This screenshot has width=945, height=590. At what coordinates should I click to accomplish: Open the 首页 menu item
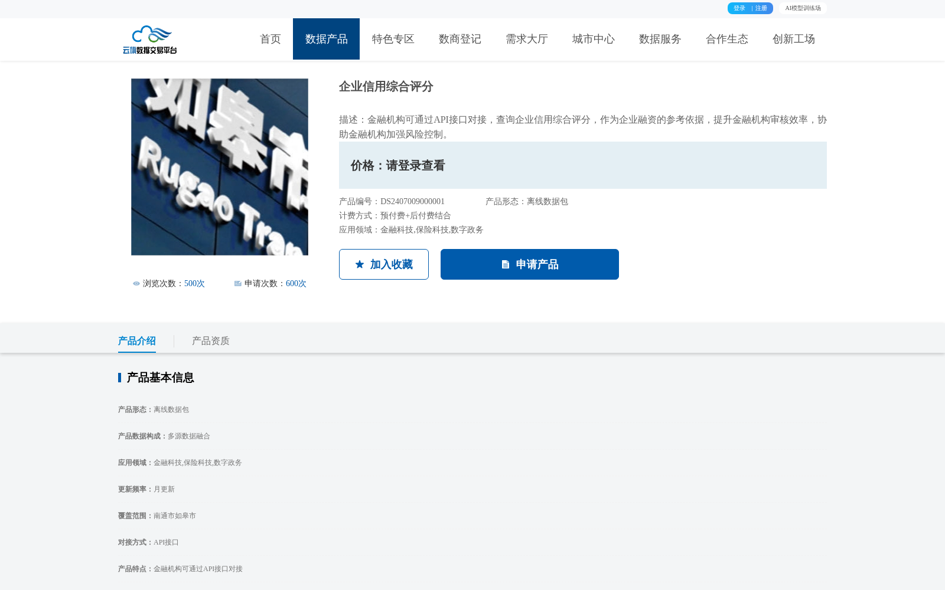(271, 39)
